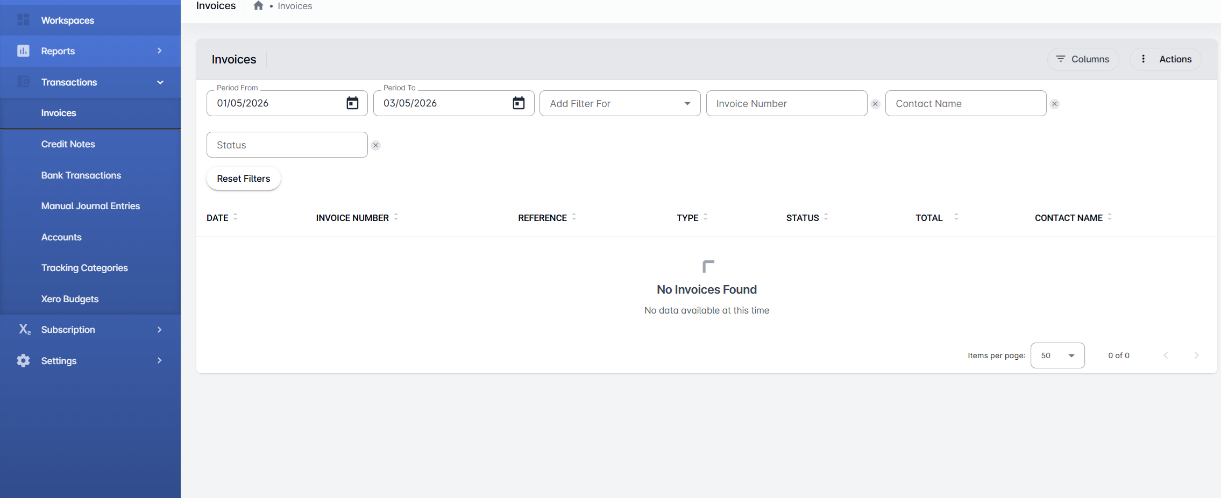Open the items per page dropdown

(1057, 355)
